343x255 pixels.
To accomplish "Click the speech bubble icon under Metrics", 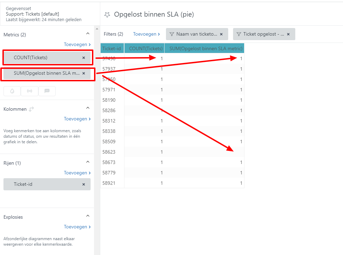I will point(47,91).
